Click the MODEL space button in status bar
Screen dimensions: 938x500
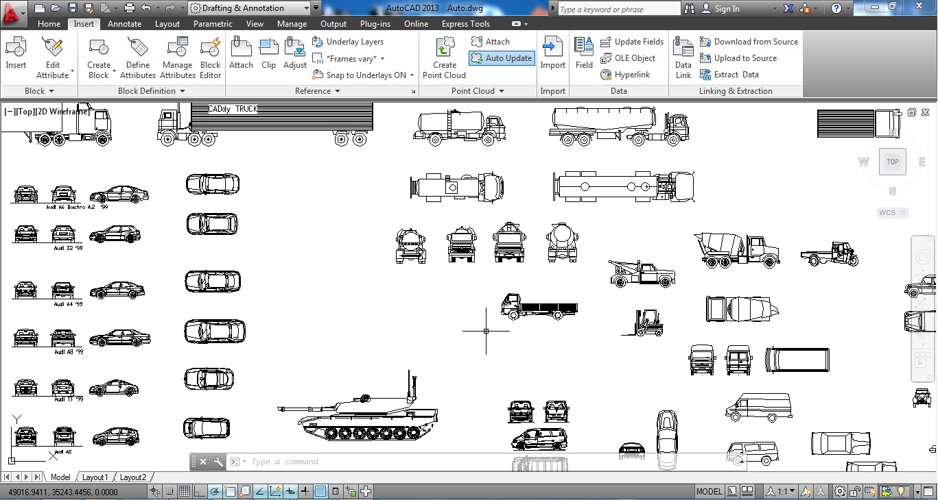tap(709, 491)
